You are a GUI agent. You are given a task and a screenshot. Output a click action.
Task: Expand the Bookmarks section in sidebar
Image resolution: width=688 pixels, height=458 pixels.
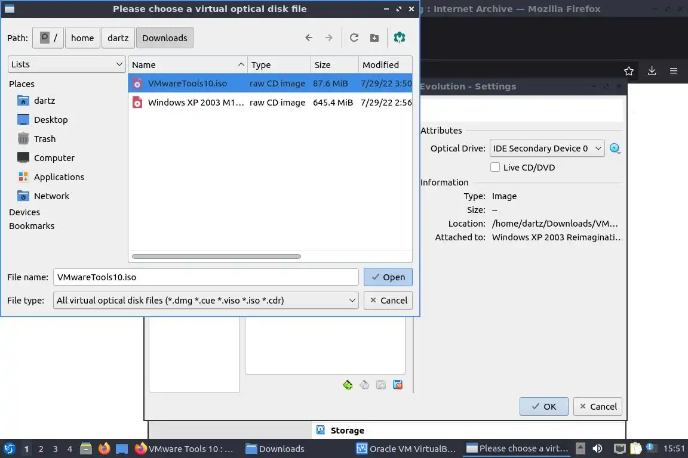[32, 226]
